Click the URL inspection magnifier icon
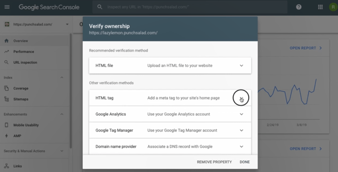 click(x=7, y=62)
